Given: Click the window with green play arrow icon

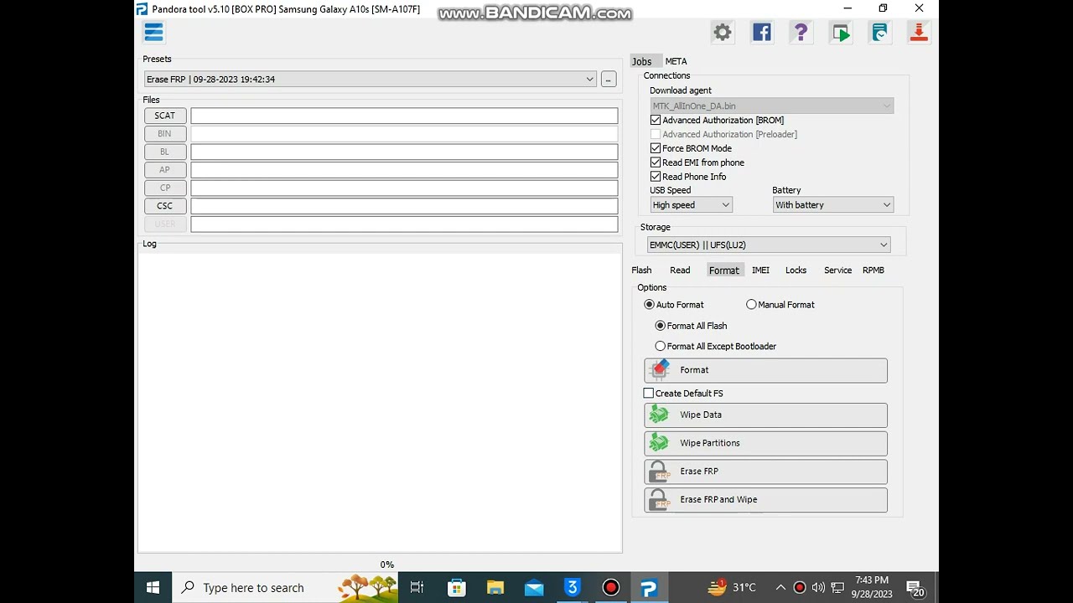Looking at the screenshot, I should pos(840,33).
